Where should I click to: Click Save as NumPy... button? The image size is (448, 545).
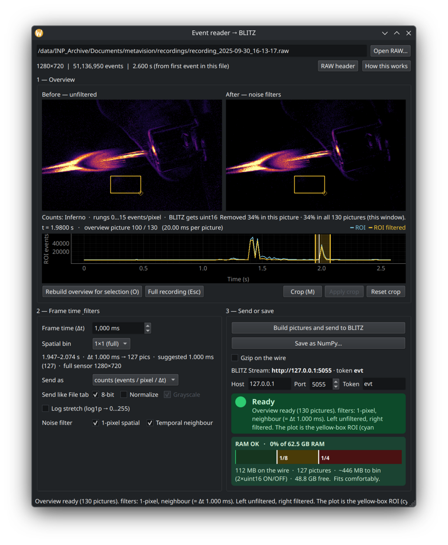click(318, 343)
